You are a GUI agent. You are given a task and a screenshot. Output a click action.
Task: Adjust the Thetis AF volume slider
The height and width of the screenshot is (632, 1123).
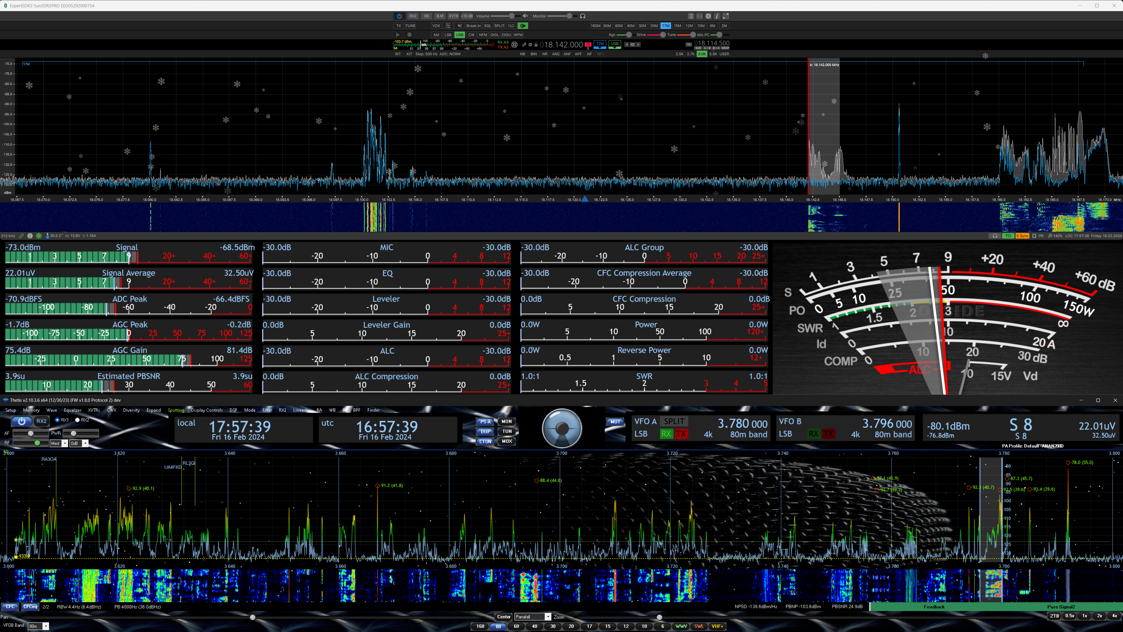[30, 433]
